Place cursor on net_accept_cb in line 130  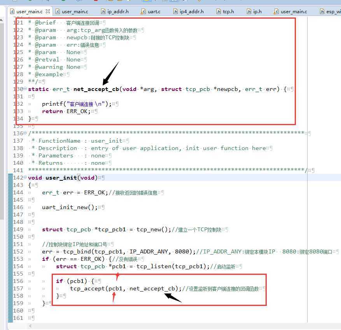(x=96, y=89)
